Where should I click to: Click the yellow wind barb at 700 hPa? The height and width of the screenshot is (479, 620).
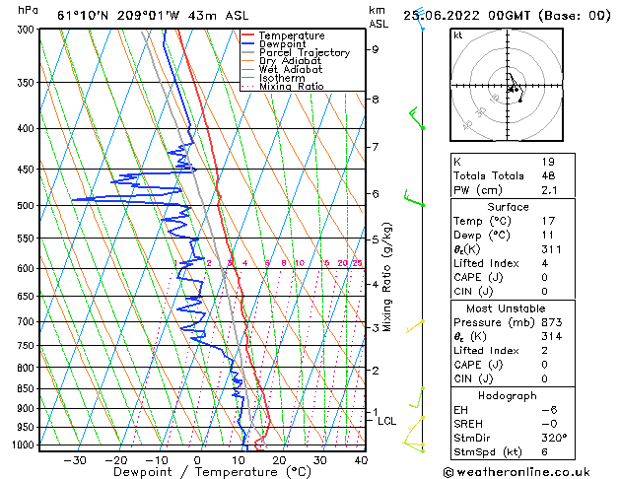pos(415,326)
